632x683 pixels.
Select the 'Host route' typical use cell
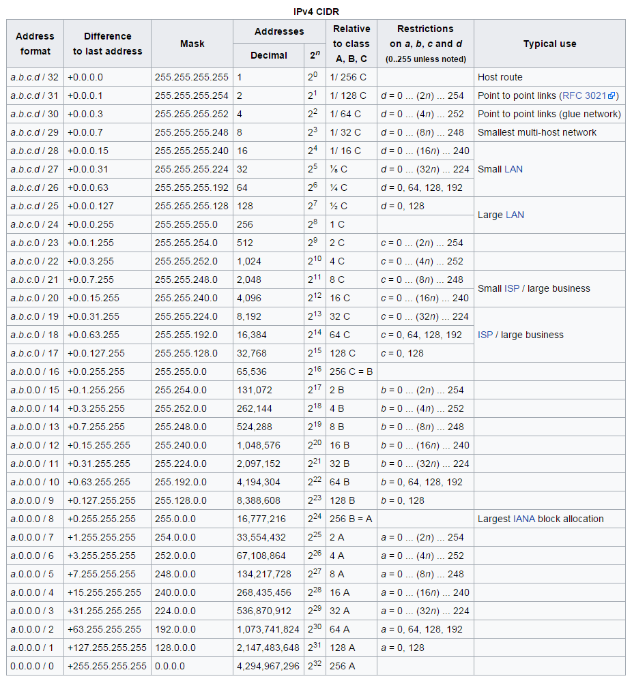[x=500, y=78]
